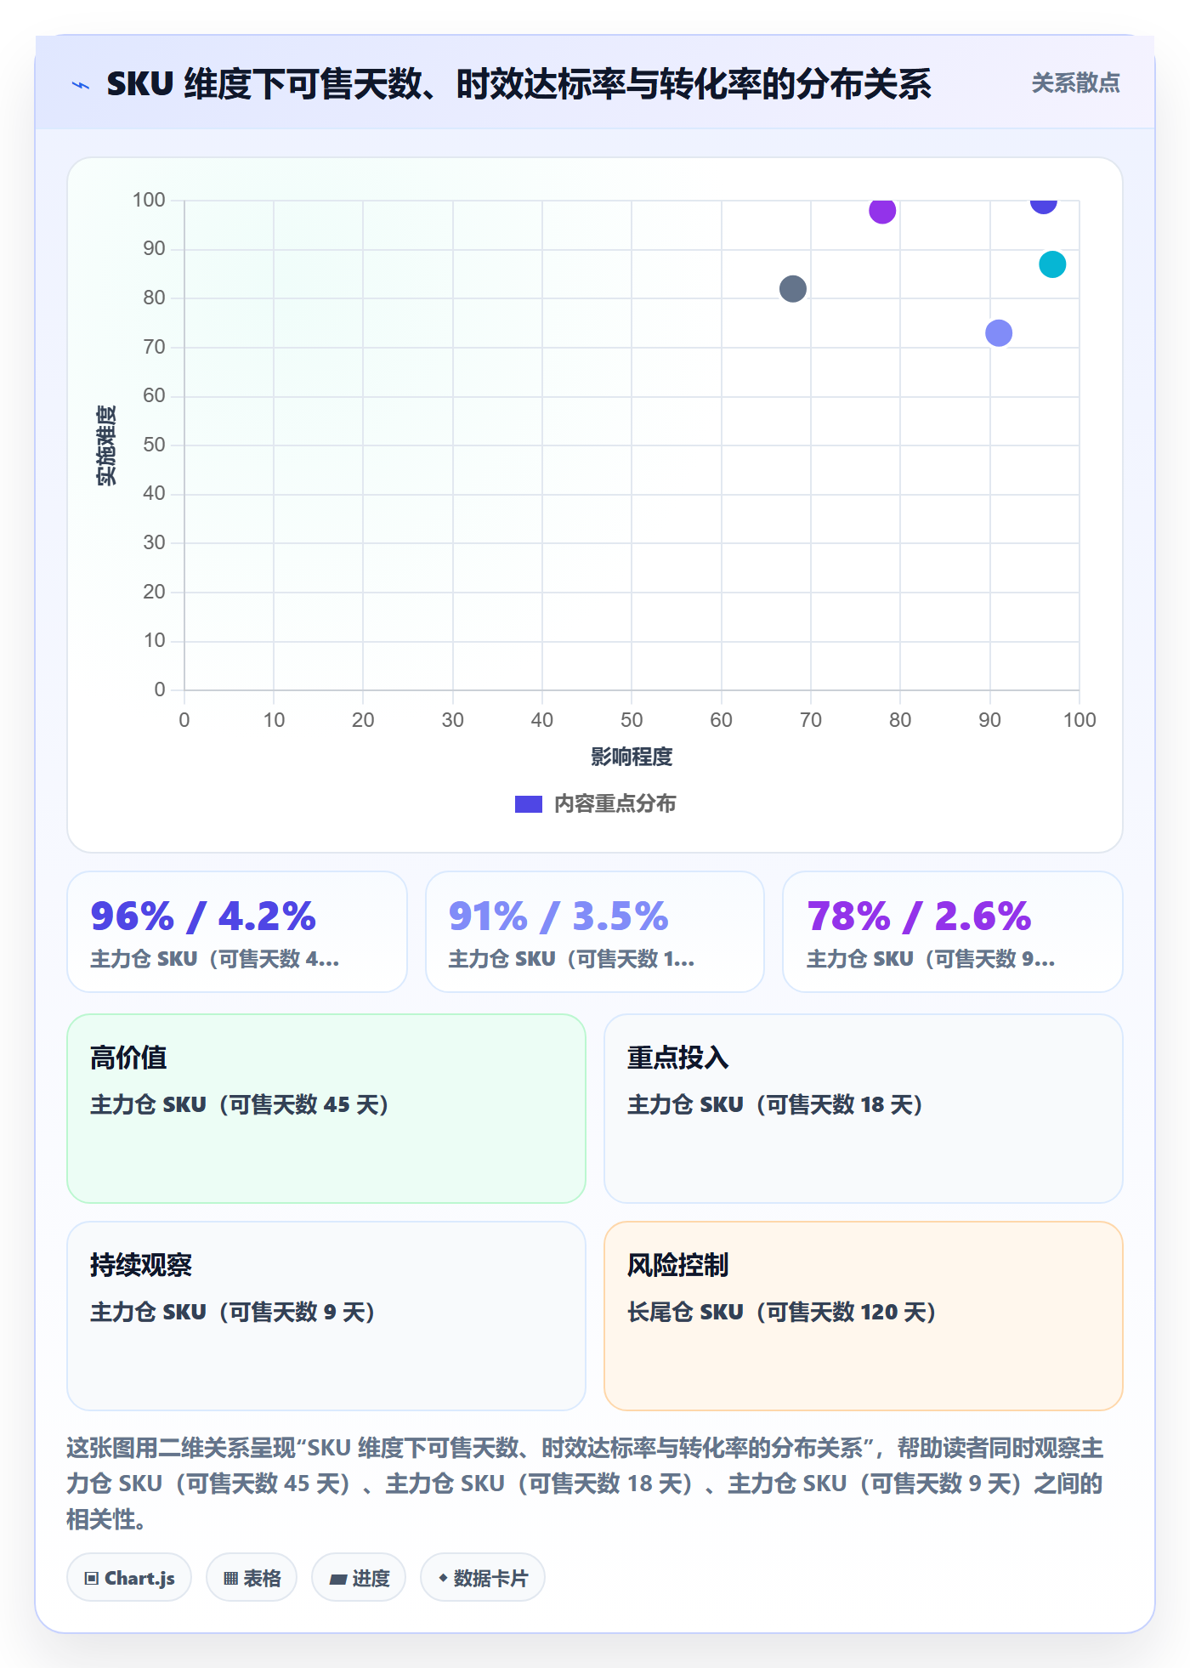Select the cyan scatter point on the chart
The image size is (1190, 1668).
(x=1052, y=264)
